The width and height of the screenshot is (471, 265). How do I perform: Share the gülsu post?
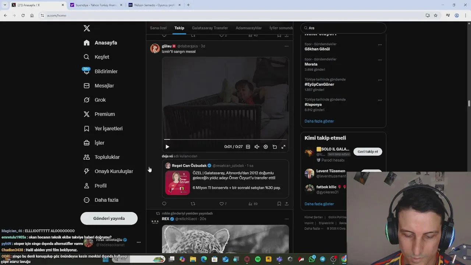pyautogui.click(x=287, y=204)
